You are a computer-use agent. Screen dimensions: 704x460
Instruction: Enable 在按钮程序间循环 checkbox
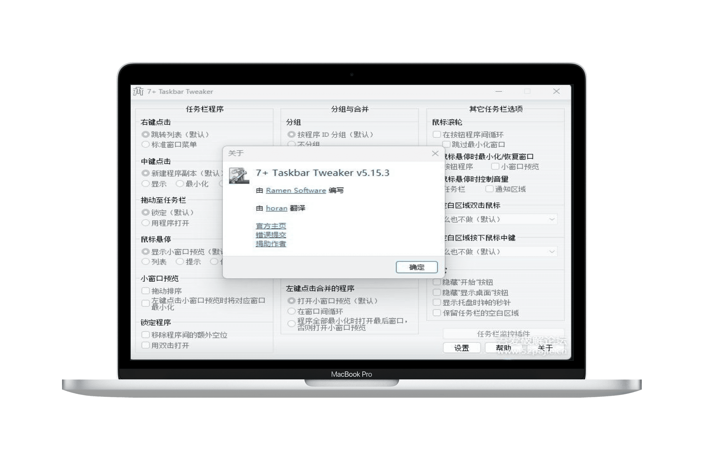(x=436, y=134)
